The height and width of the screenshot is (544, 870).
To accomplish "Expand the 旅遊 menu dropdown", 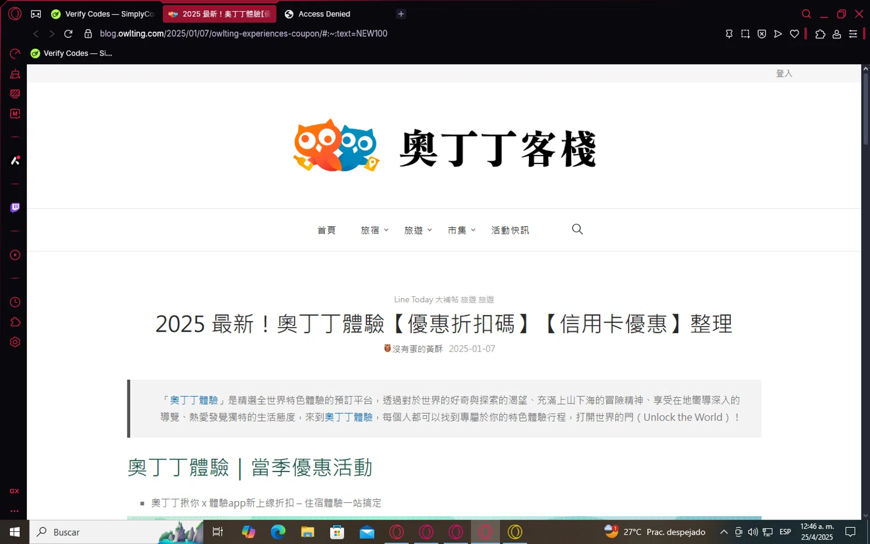I will pyautogui.click(x=418, y=230).
